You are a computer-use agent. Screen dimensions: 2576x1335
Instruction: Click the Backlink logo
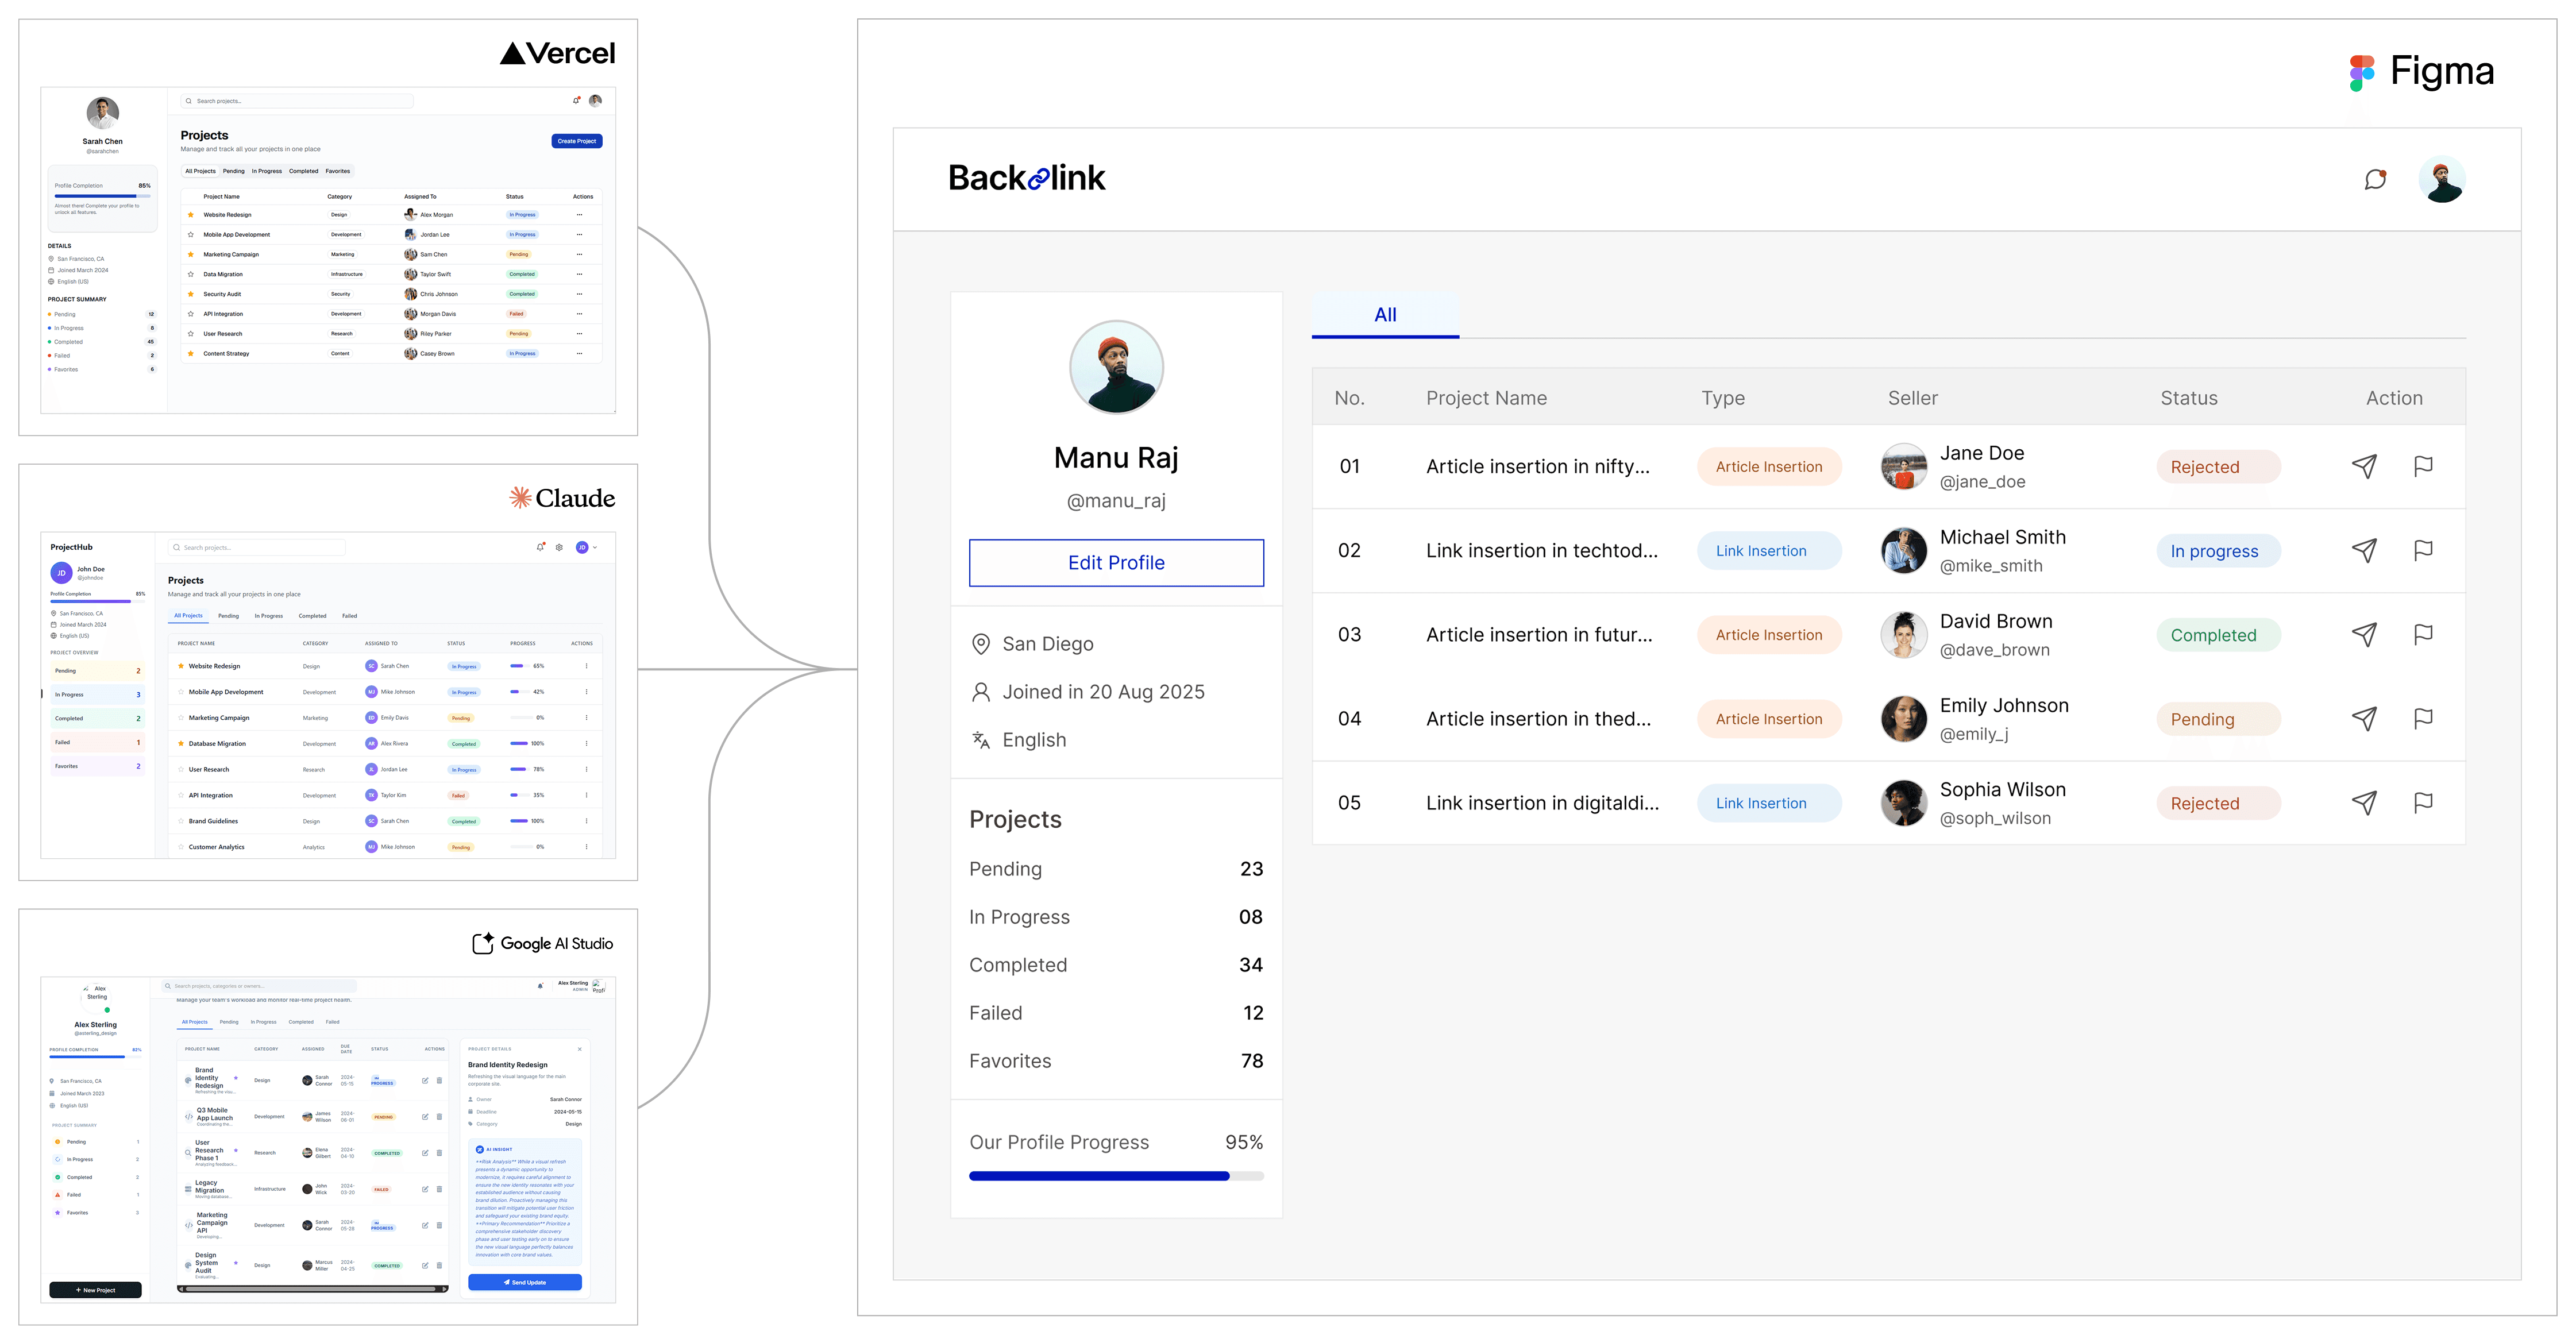[x=1026, y=178]
